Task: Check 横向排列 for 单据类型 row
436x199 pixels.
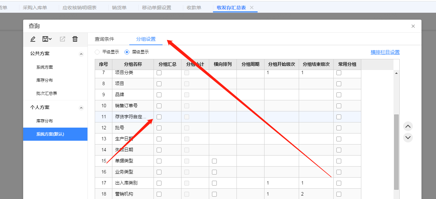Action: [x=214, y=161]
